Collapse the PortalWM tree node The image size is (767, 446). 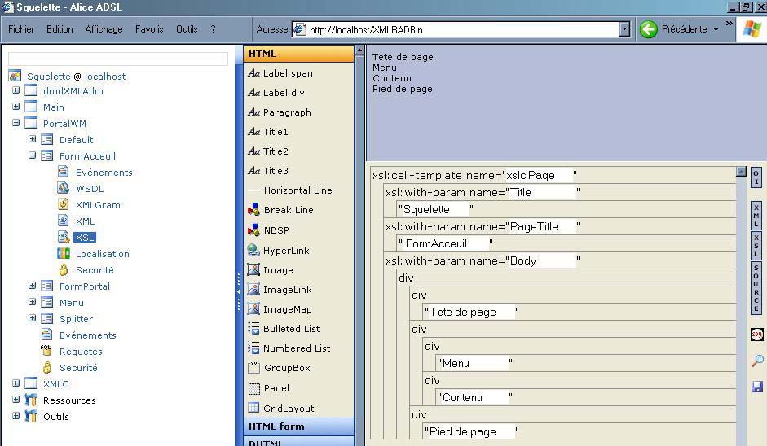(15, 124)
